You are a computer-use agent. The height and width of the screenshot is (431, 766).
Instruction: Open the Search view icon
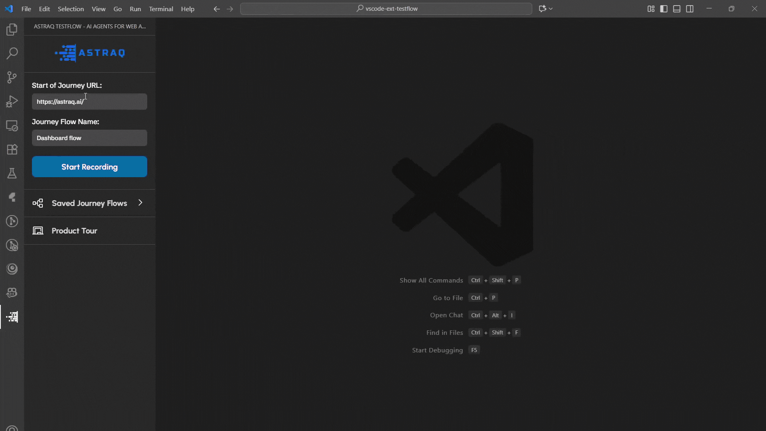click(12, 53)
